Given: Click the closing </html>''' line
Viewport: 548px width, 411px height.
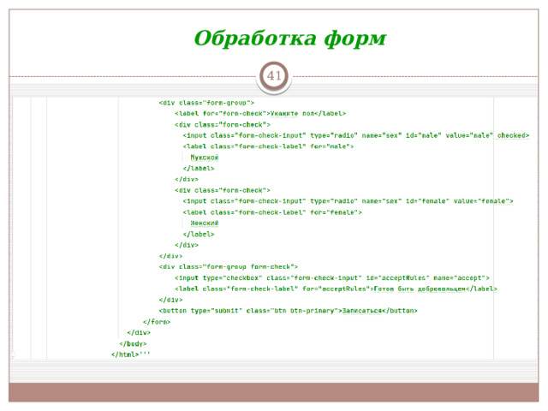Looking at the screenshot, I should coord(130,354).
